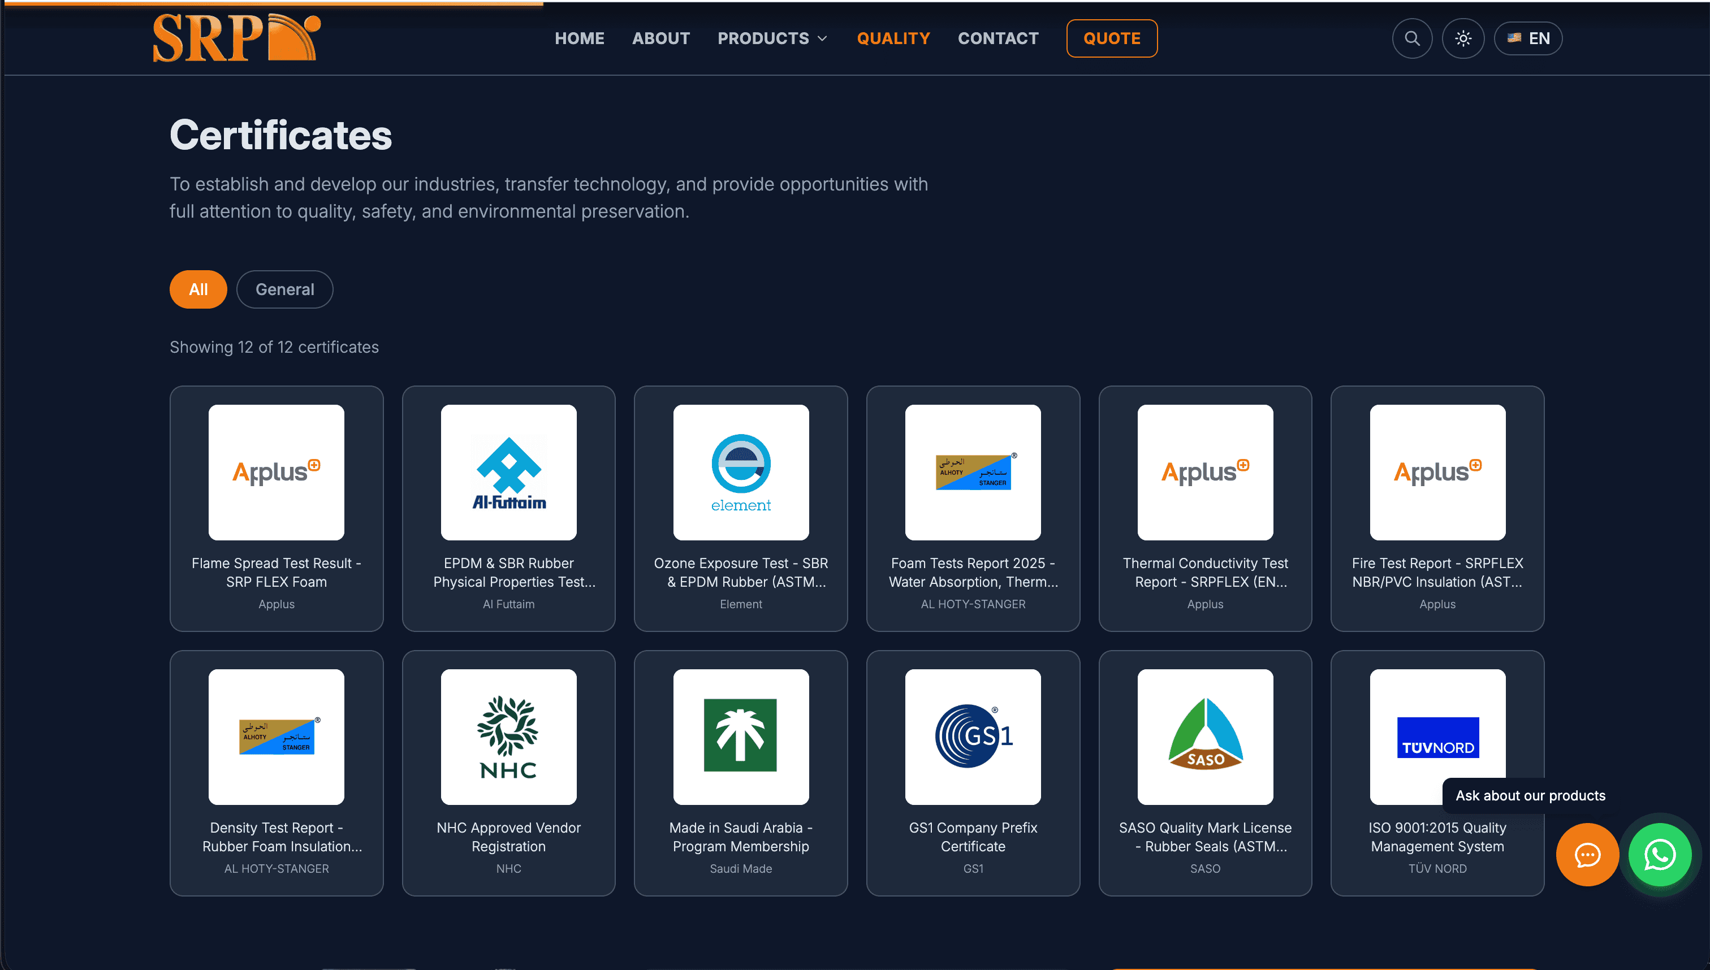
Task: Open Foam Tests Report 2025 title
Action: click(973, 572)
